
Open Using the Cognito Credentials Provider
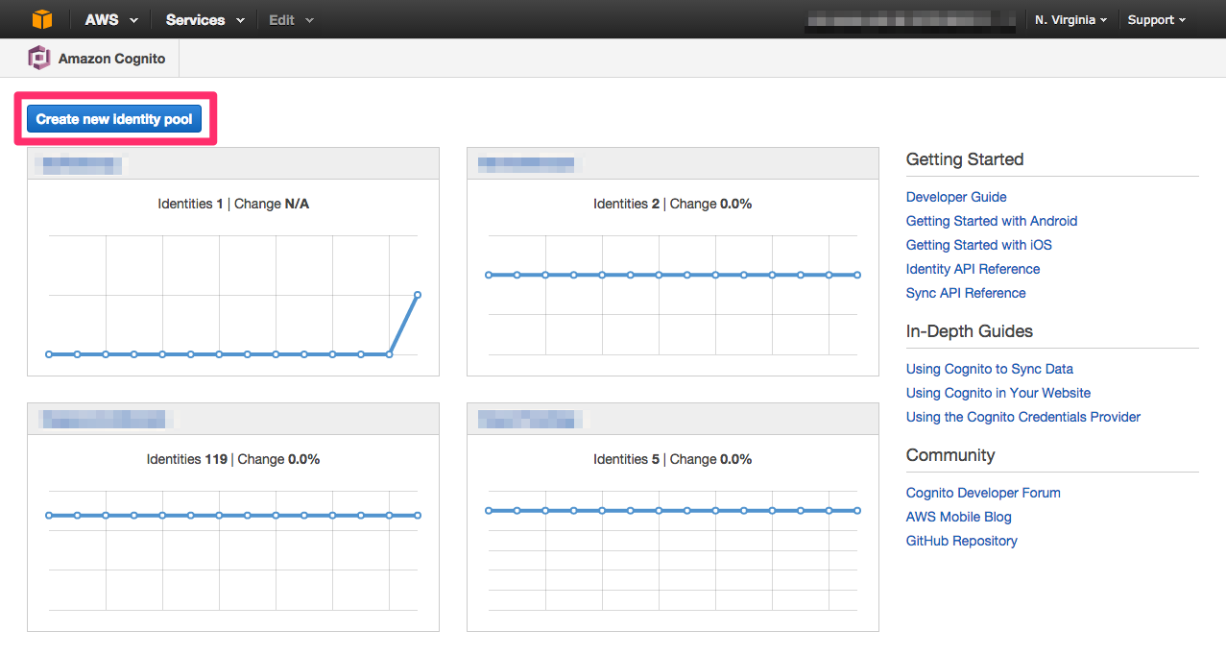click(x=1023, y=417)
